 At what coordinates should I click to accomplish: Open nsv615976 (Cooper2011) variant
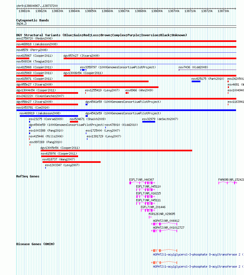click(x=59, y=154)
